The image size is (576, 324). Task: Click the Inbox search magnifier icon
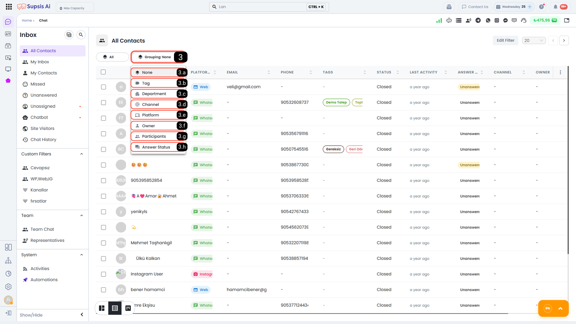coord(81,35)
